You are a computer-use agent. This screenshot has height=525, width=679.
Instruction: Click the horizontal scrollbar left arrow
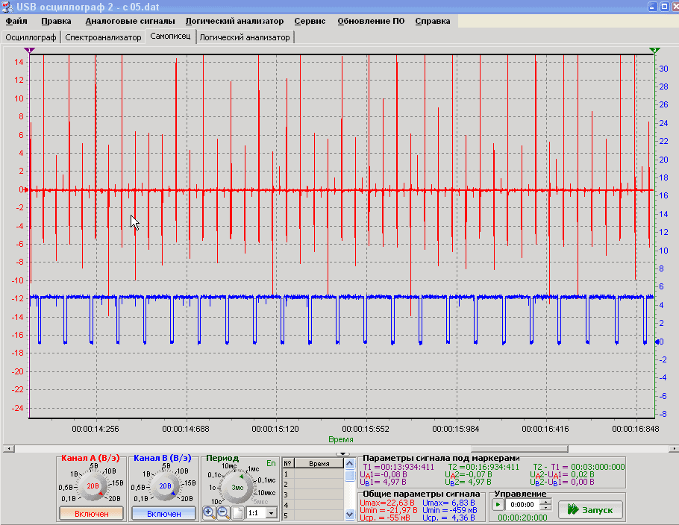[9, 448]
